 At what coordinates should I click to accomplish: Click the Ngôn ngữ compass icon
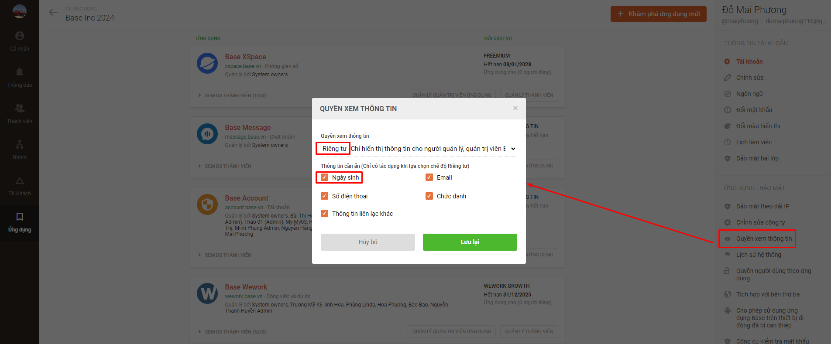pyautogui.click(x=727, y=94)
